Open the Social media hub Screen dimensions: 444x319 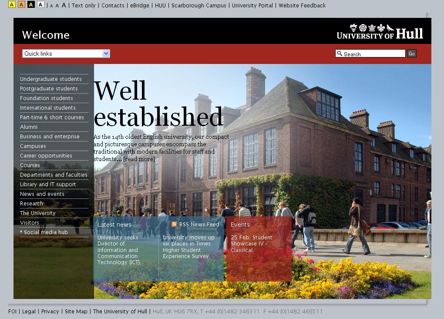click(44, 232)
